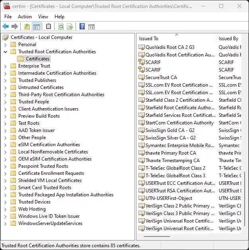Expand the Personal store node
The width and height of the screenshot is (249, 250).
pos(6,45)
